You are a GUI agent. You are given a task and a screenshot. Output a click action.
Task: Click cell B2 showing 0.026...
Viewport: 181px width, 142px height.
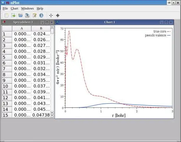(x=41, y=40)
